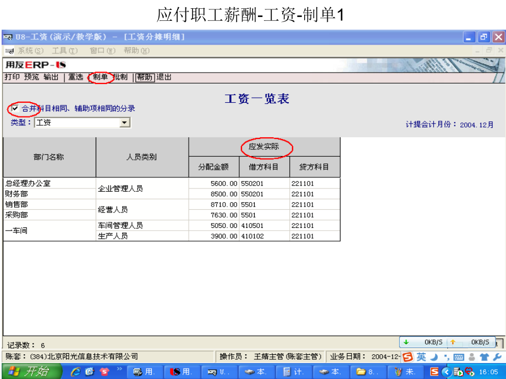Toggle 合并科目相同 merge entries checkbox
Screen dimensions: 506x379
14,108
